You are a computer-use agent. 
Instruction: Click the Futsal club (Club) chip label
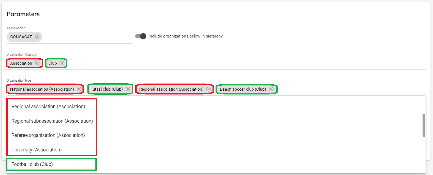(x=106, y=89)
